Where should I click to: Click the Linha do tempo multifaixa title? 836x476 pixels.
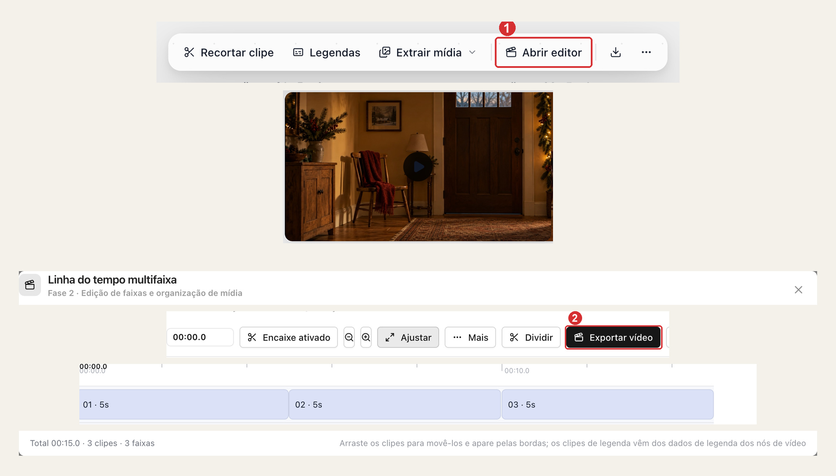[112, 280]
